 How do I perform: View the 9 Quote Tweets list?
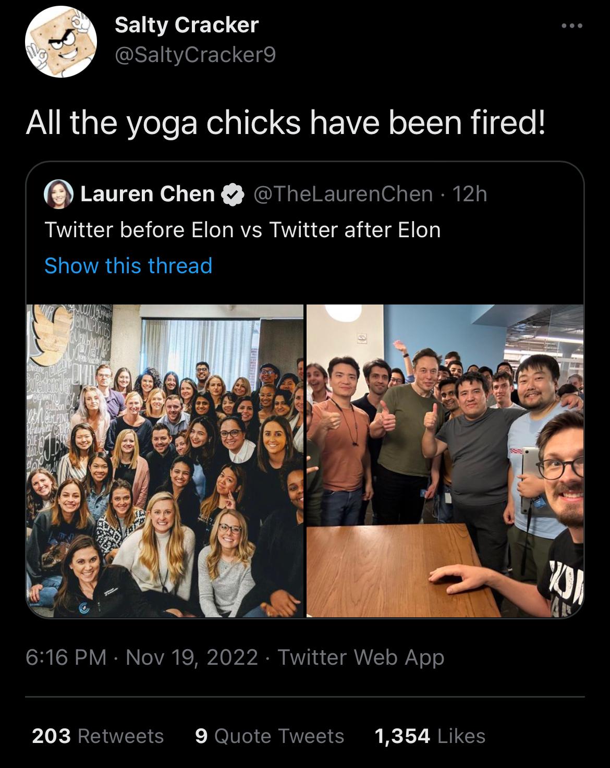coord(270,736)
